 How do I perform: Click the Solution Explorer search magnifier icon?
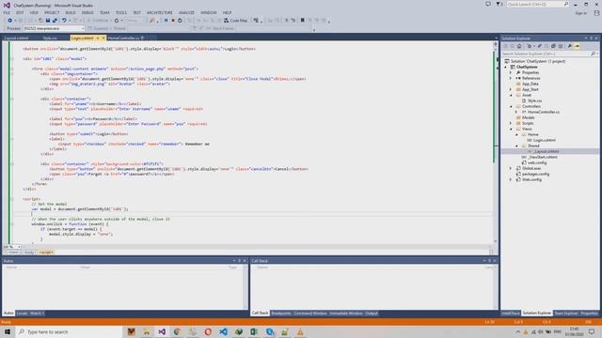tap(593, 54)
